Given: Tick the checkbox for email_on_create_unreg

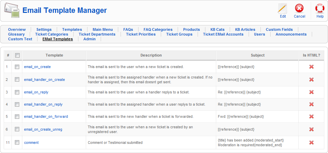Looking at the screenshot, I should pyautogui.click(x=17, y=129).
